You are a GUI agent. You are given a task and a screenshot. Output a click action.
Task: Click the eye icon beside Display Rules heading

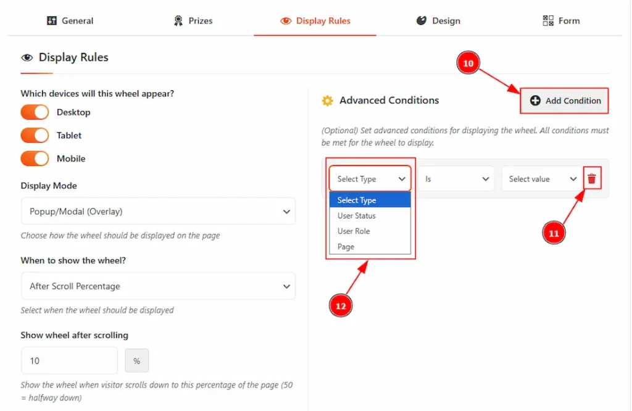point(27,58)
